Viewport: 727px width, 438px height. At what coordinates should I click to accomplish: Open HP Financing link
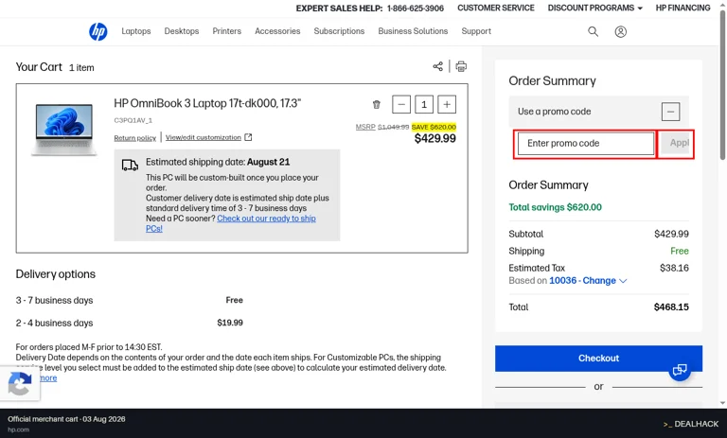(683, 8)
